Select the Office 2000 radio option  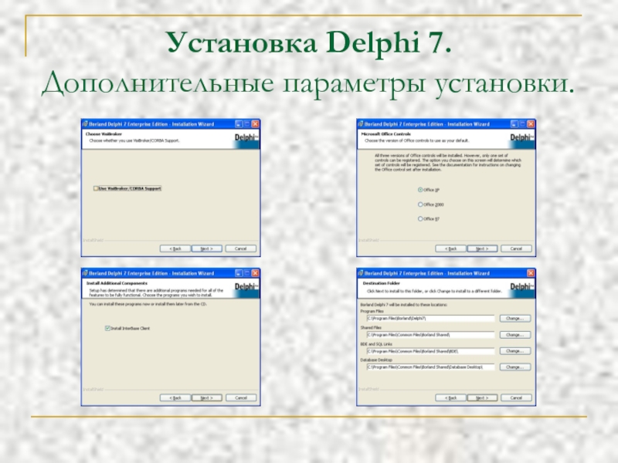(x=420, y=204)
